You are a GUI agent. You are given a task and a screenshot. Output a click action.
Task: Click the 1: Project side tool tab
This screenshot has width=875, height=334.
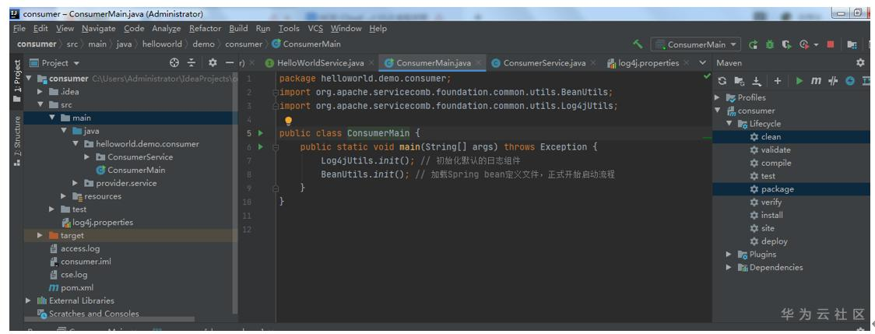pyautogui.click(x=17, y=80)
